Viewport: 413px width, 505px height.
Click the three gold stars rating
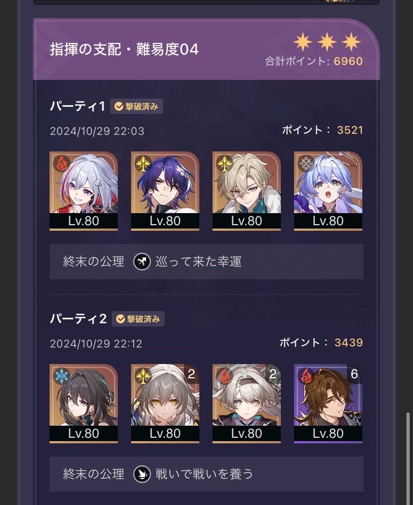click(327, 42)
